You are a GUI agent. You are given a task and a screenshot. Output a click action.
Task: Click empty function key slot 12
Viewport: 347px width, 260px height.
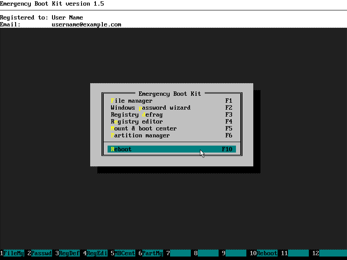(x=330, y=253)
